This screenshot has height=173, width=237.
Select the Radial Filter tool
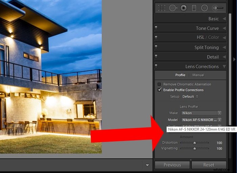[x=204, y=8]
